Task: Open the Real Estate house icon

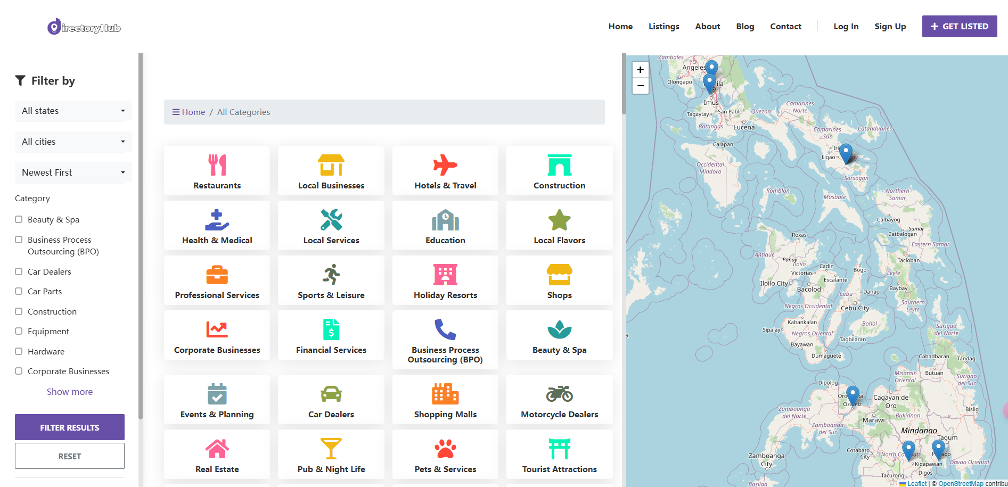Action: point(217,449)
